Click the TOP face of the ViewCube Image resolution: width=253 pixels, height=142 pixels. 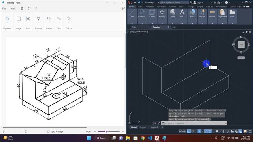(x=241, y=45)
